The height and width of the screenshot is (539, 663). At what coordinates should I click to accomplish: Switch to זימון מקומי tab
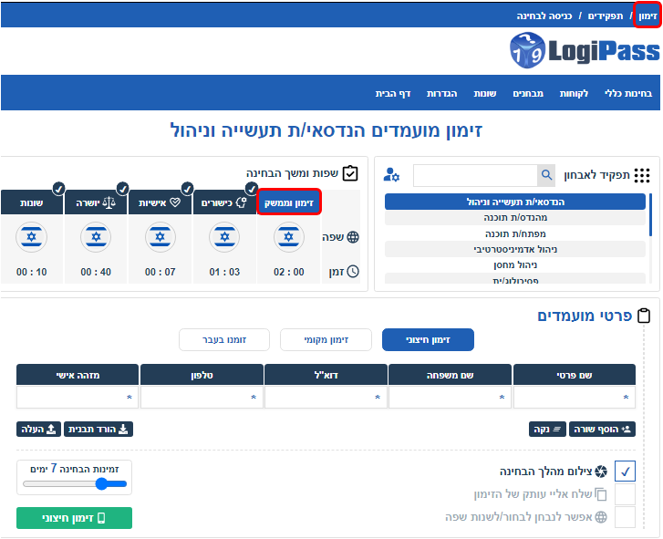[x=326, y=340]
